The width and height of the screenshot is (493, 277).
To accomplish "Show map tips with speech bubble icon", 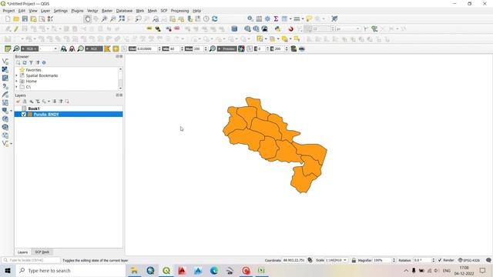I will (x=309, y=18).
